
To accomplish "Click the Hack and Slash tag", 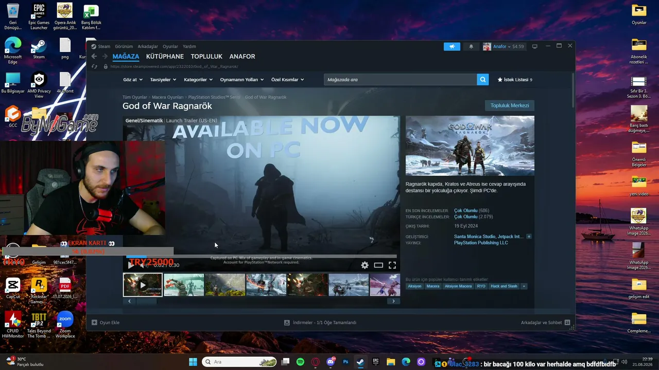I will pyautogui.click(x=504, y=286).
